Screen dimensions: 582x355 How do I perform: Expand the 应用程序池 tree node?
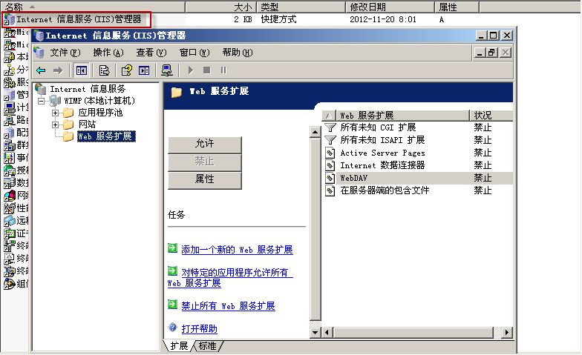[x=55, y=113]
